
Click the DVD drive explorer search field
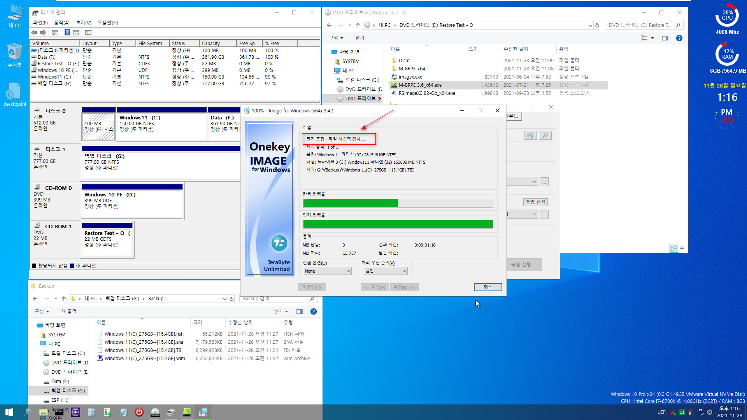pyautogui.click(x=644, y=25)
